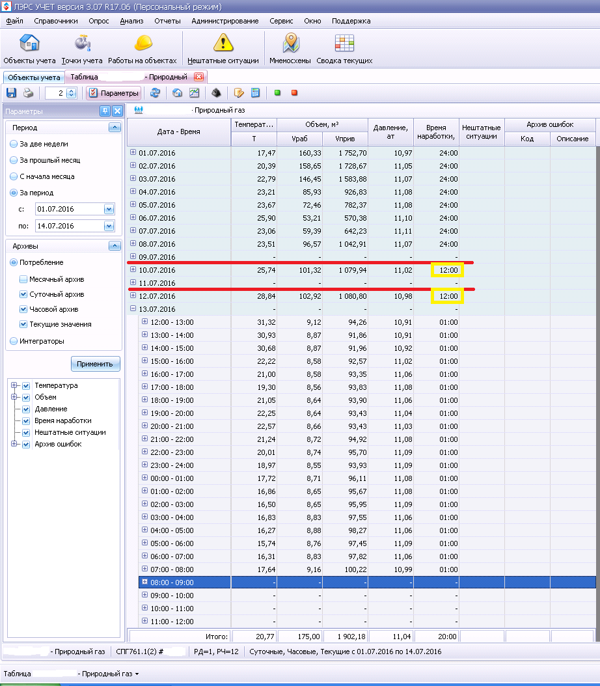The image size is (600, 686).
Task: Switch to the Объекты учета tab
Action: pos(34,77)
